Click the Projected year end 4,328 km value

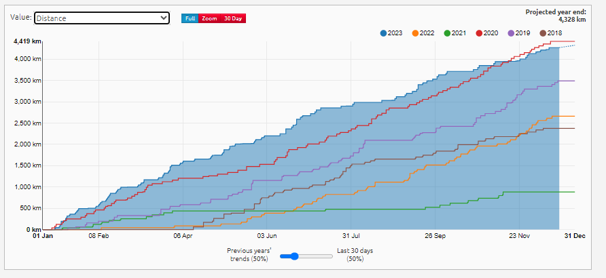[563, 20]
